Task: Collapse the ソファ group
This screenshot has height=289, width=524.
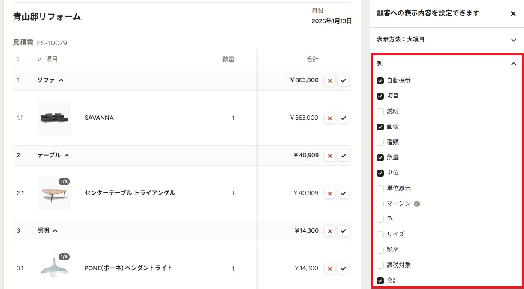Action: 61,80
